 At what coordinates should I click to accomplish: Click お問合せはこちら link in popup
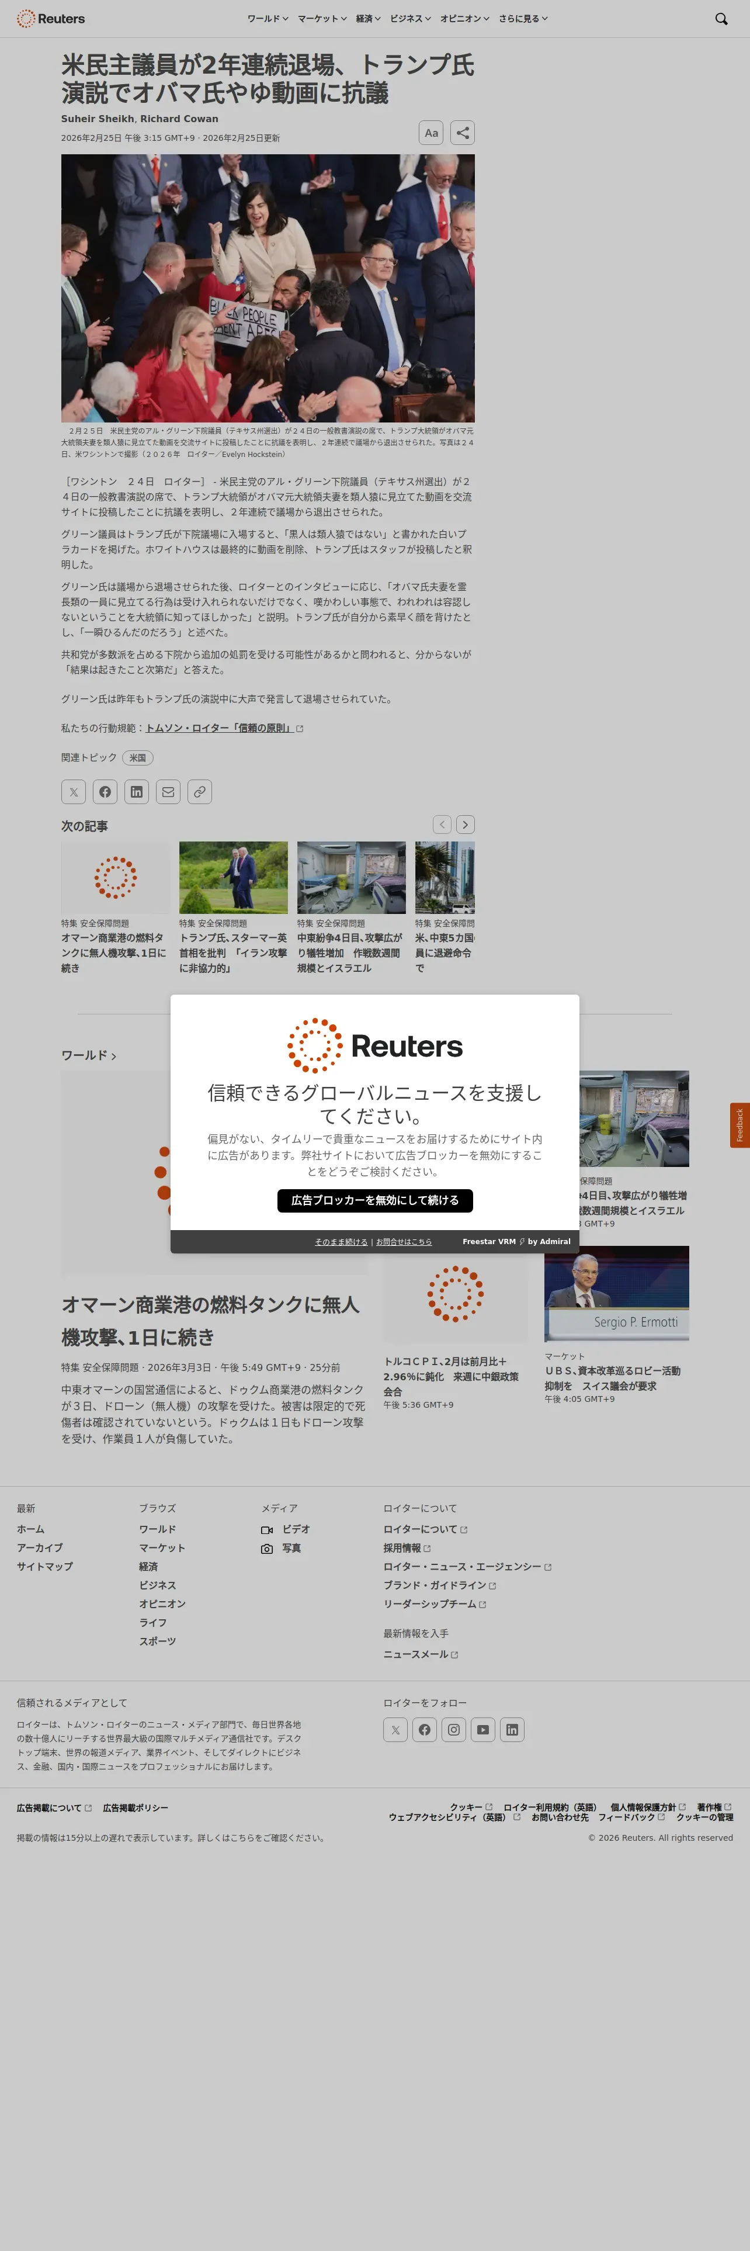pos(404,1242)
